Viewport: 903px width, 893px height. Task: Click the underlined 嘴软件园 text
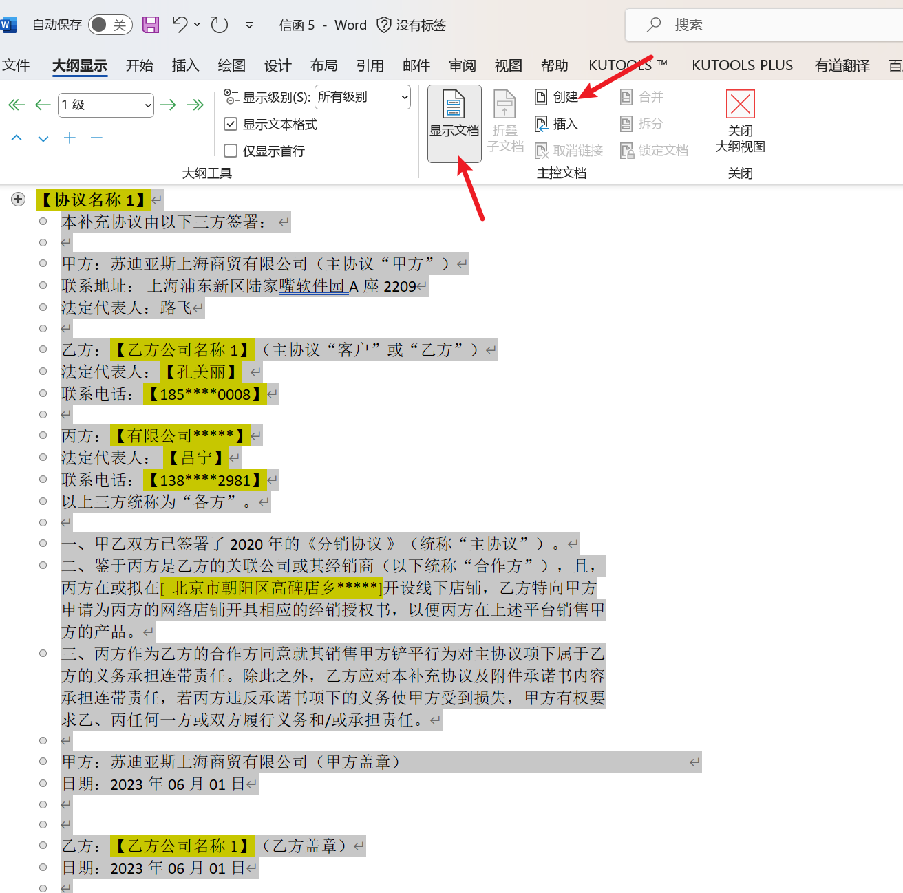coord(313,286)
